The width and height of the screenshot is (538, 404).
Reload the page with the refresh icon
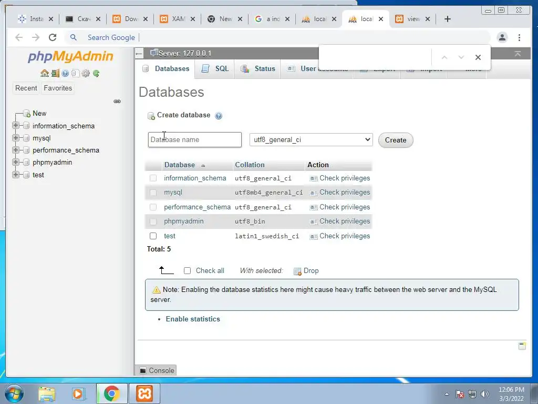(x=53, y=37)
